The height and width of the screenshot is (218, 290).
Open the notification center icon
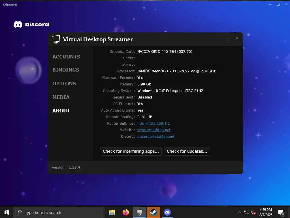click(281, 213)
